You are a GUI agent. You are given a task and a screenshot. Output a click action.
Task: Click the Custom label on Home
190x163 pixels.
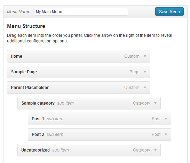132,56
